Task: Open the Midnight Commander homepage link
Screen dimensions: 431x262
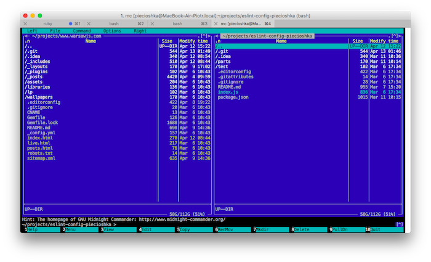Action: (x=182, y=219)
